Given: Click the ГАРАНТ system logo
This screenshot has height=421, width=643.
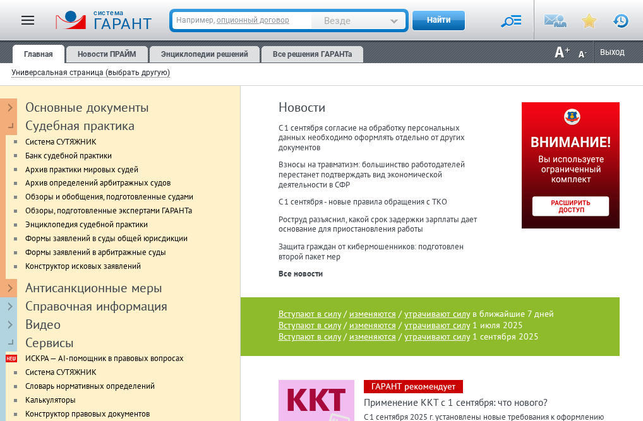Looking at the screenshot, I should pos(104,20).
